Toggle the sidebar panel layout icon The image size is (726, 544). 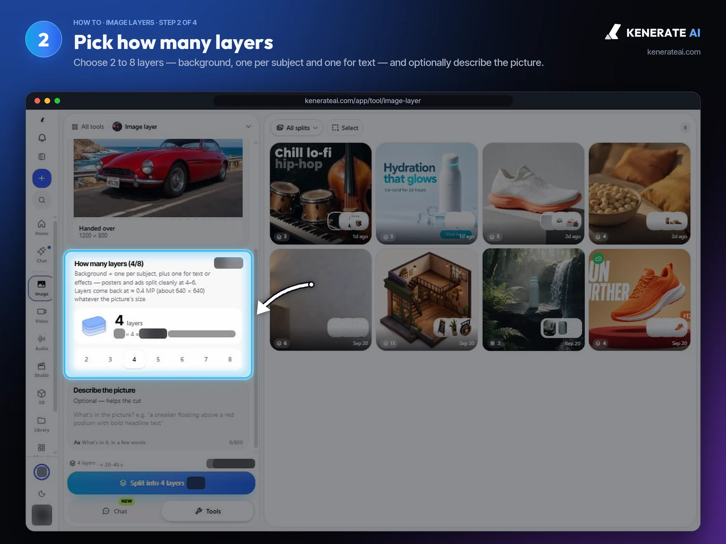pos(42,157)
